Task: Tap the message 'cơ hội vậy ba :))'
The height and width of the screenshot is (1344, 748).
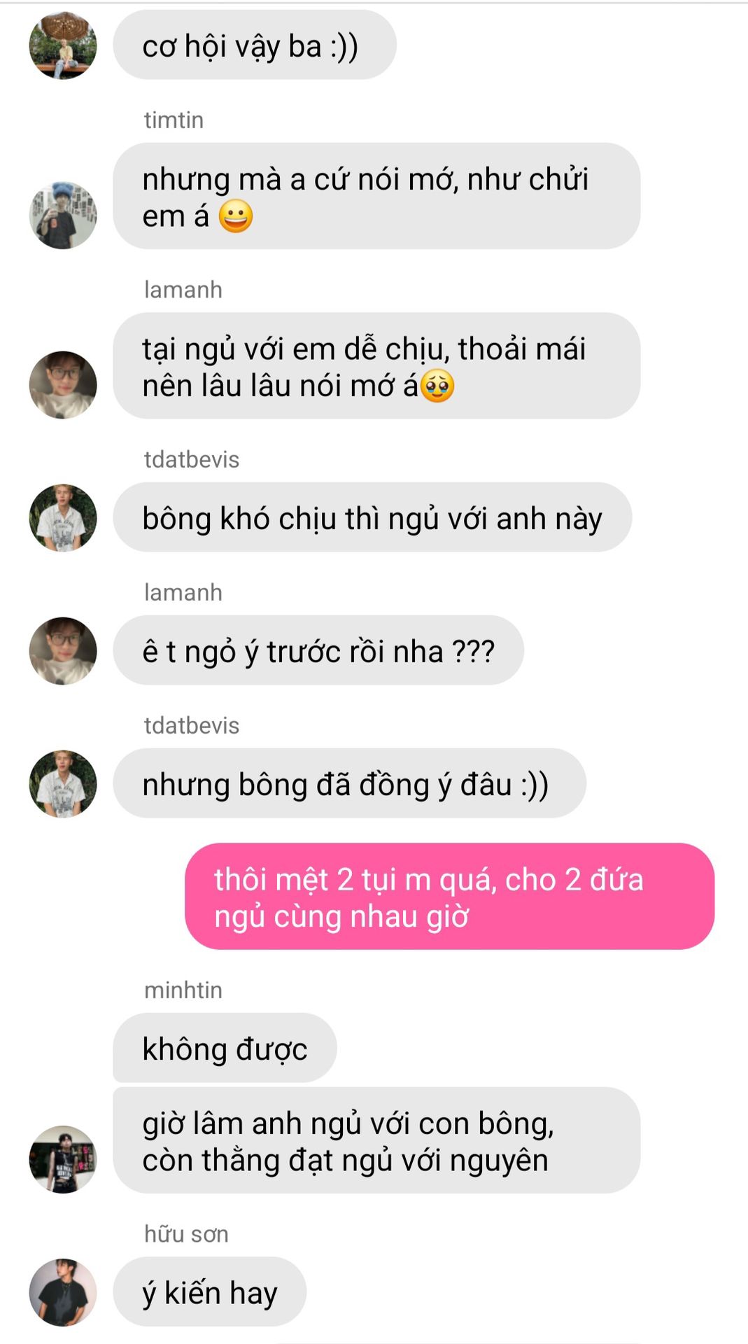Action: pos(255,45)
